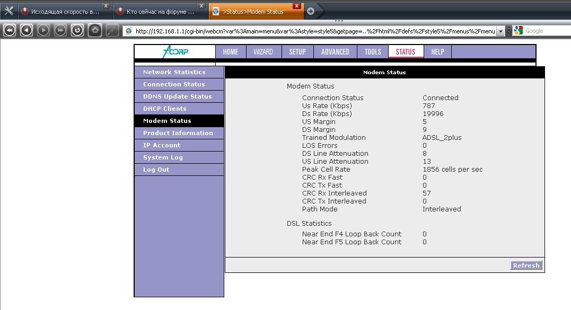The image size is (571, 310).
Task: Open Product Information page
Action: tap(179, 133)
